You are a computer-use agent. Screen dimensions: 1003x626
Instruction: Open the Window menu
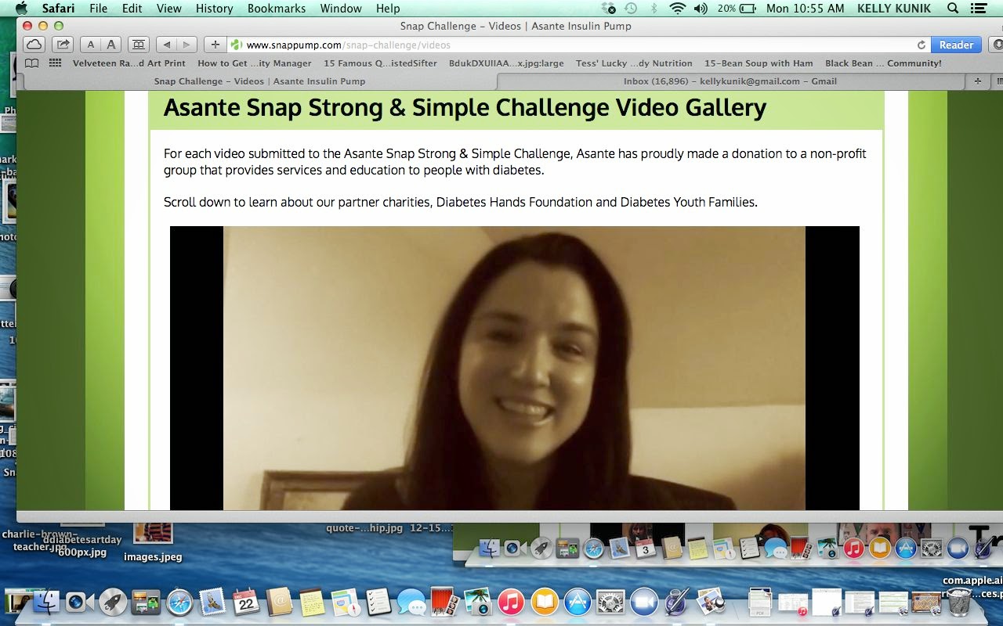click(341, 9)
